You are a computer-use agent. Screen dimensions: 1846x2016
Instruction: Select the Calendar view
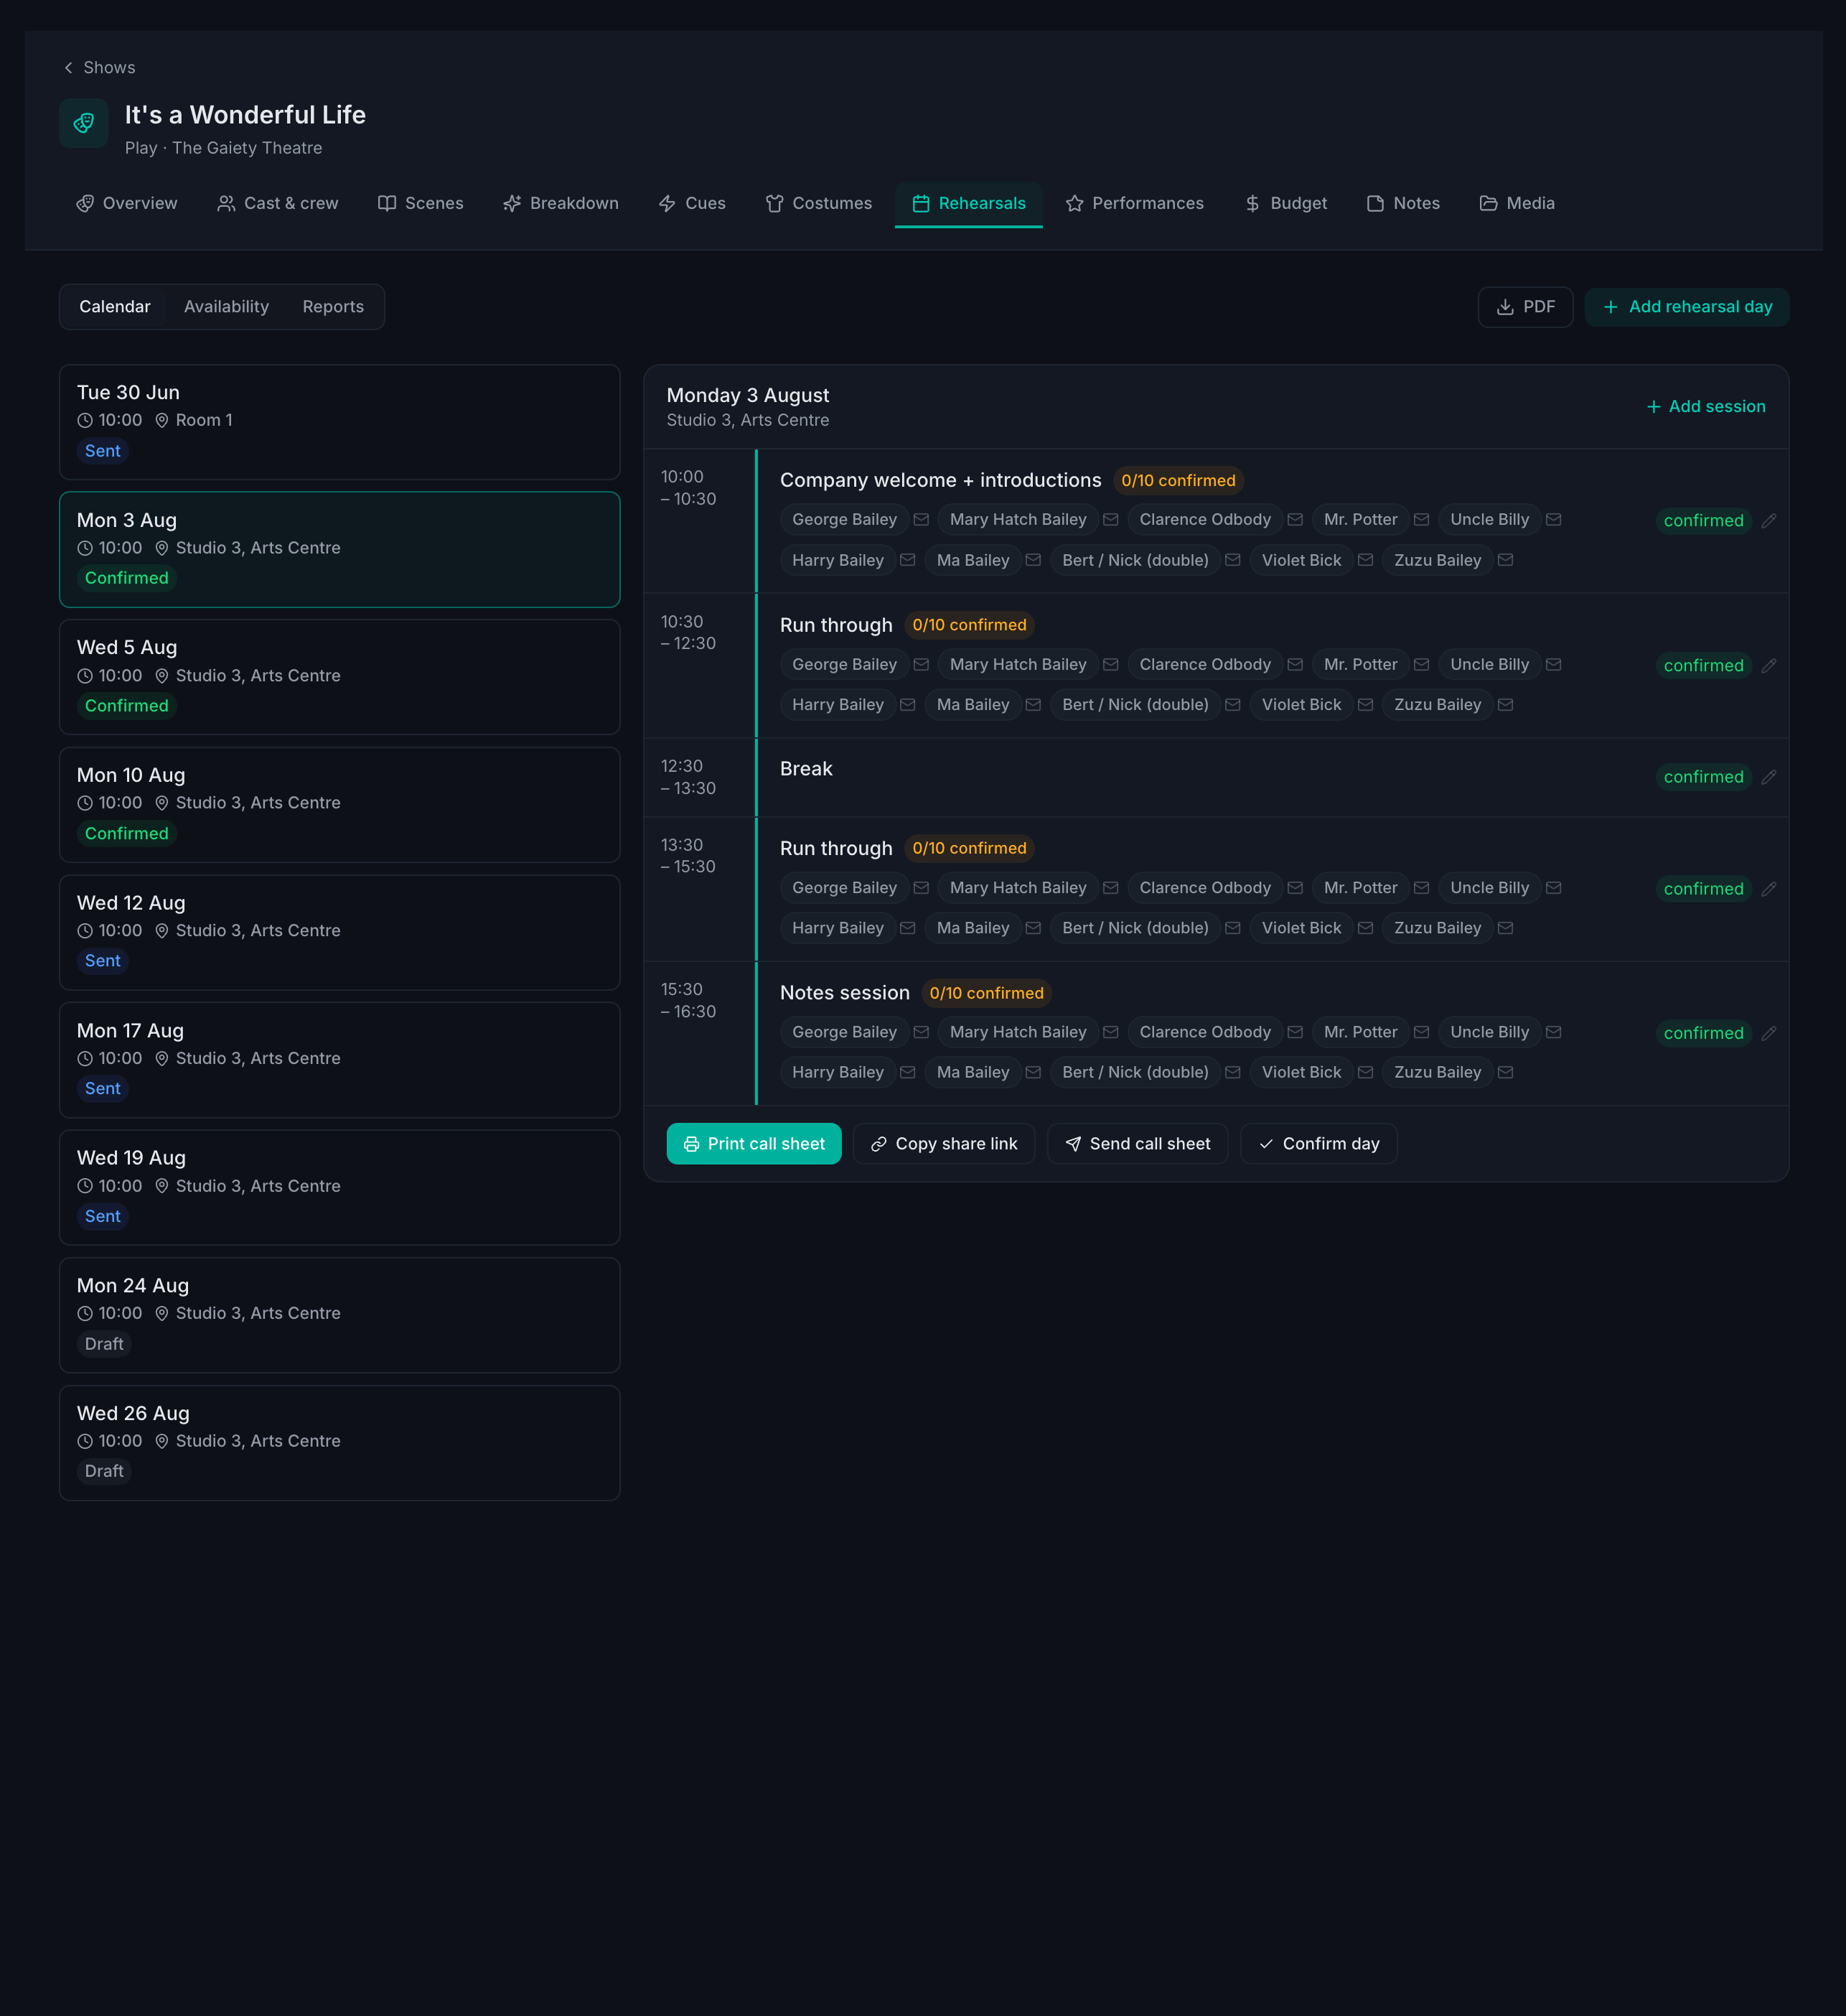point(115,307)
